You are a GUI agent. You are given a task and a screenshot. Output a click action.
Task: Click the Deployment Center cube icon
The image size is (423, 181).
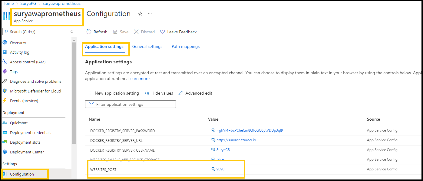pos(5,152)
